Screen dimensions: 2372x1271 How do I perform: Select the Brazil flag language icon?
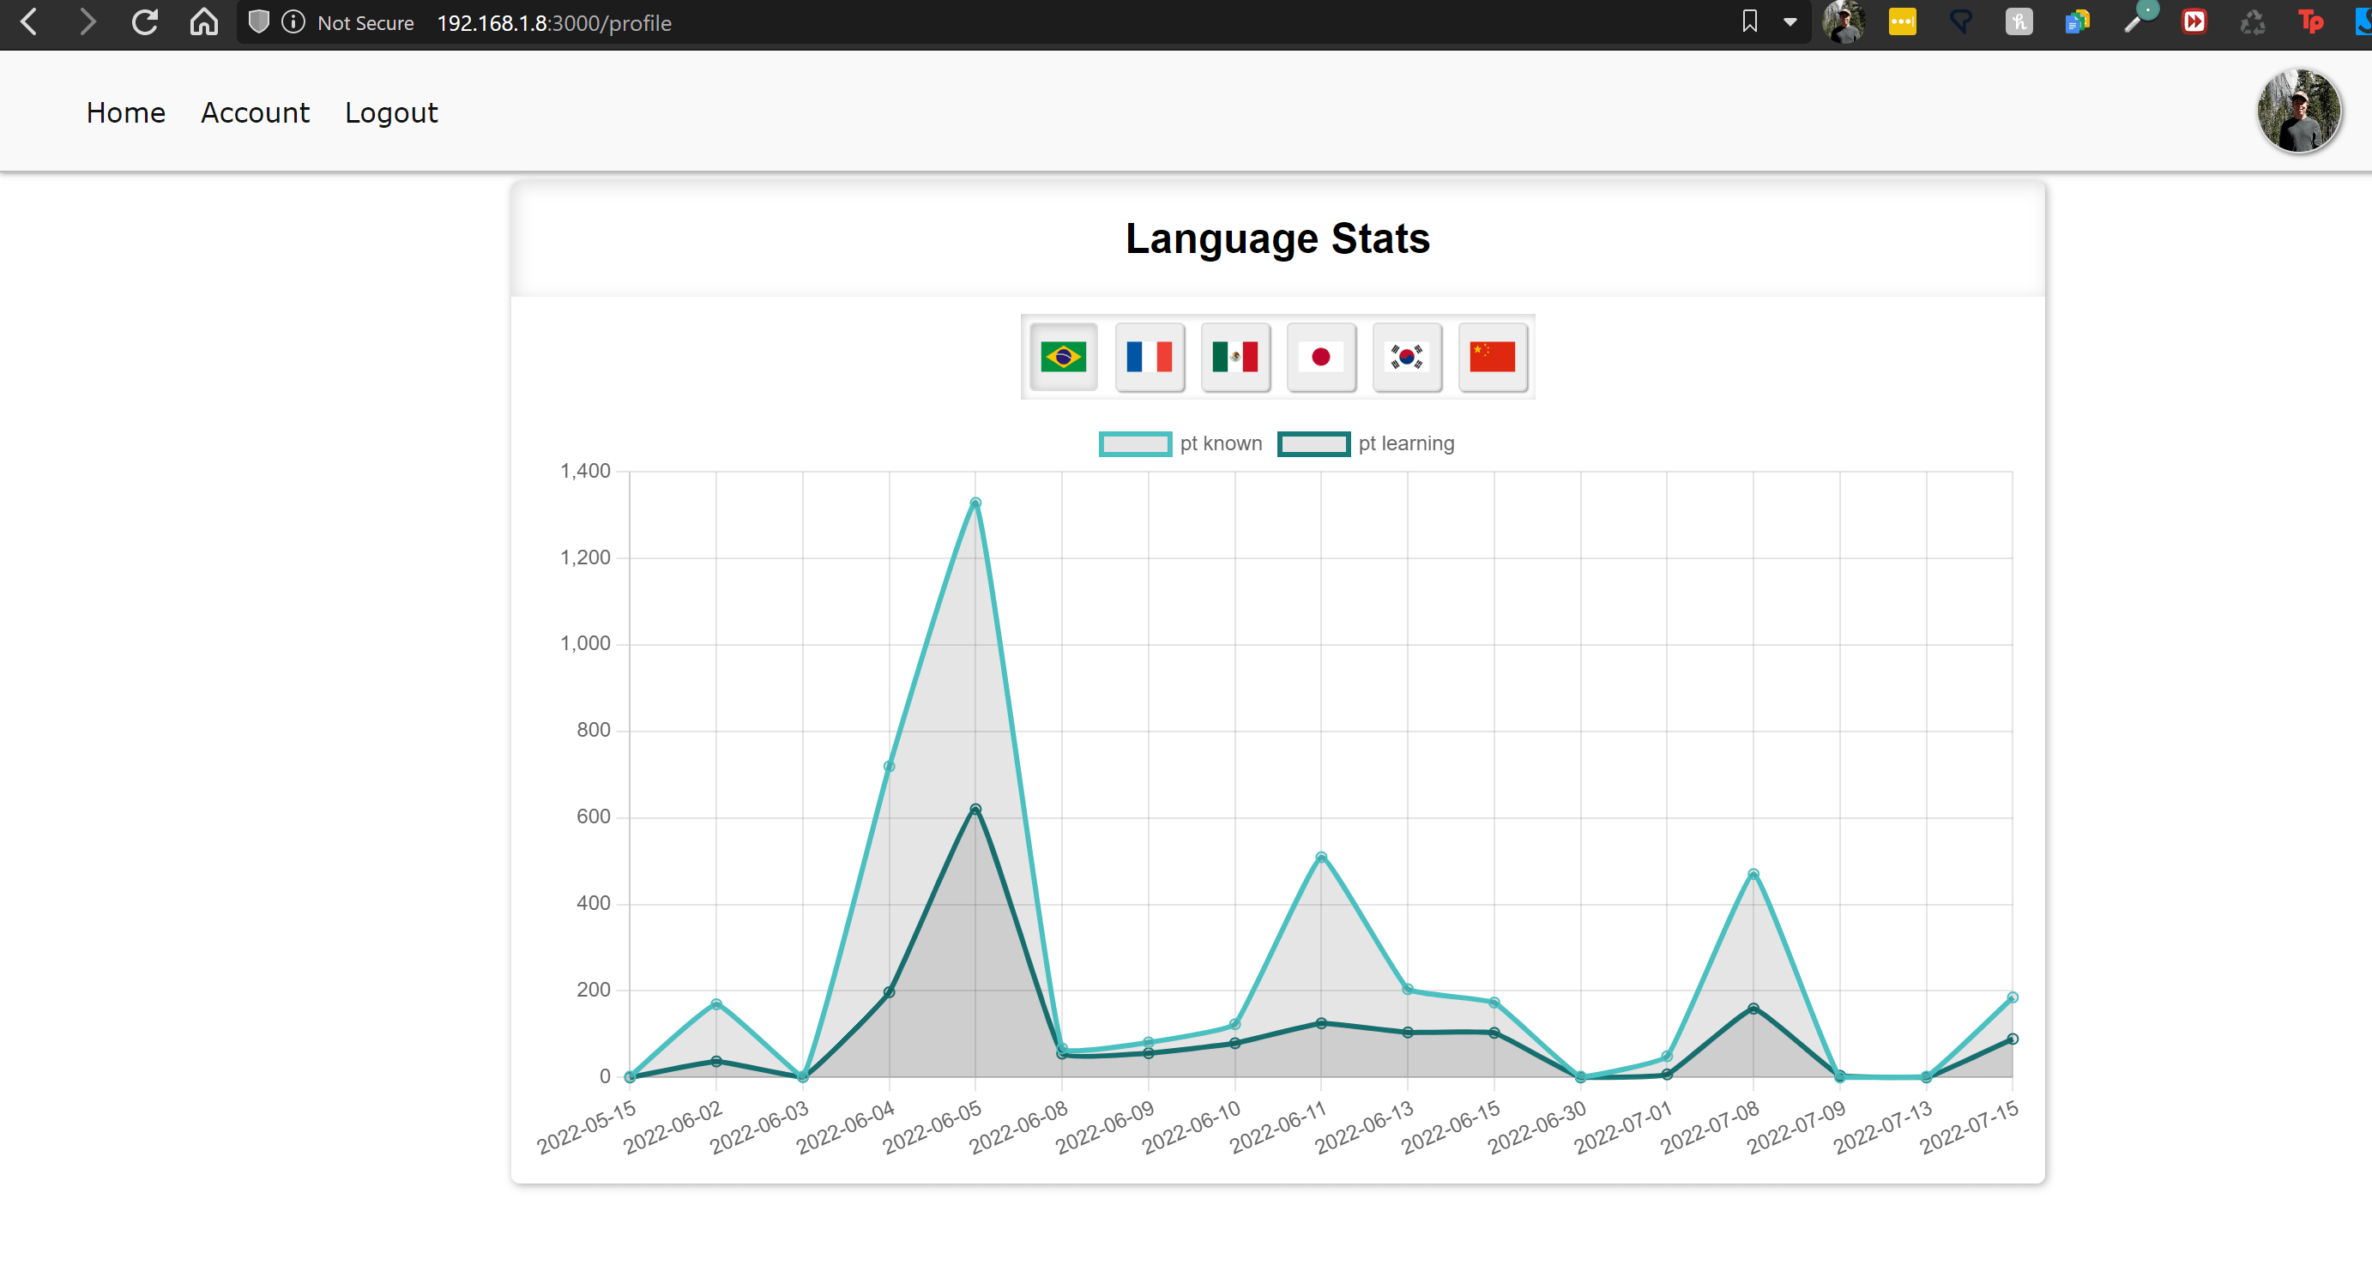pos(1064,357)
